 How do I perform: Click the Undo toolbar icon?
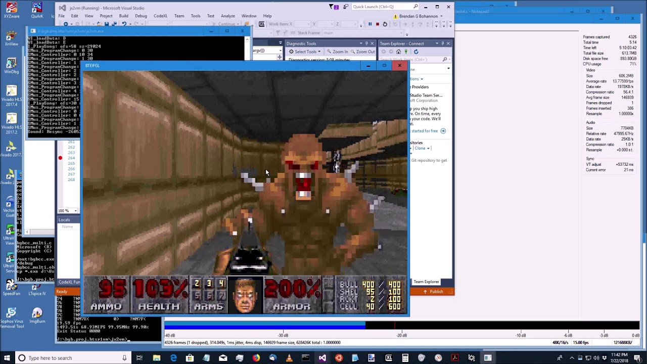124,24
